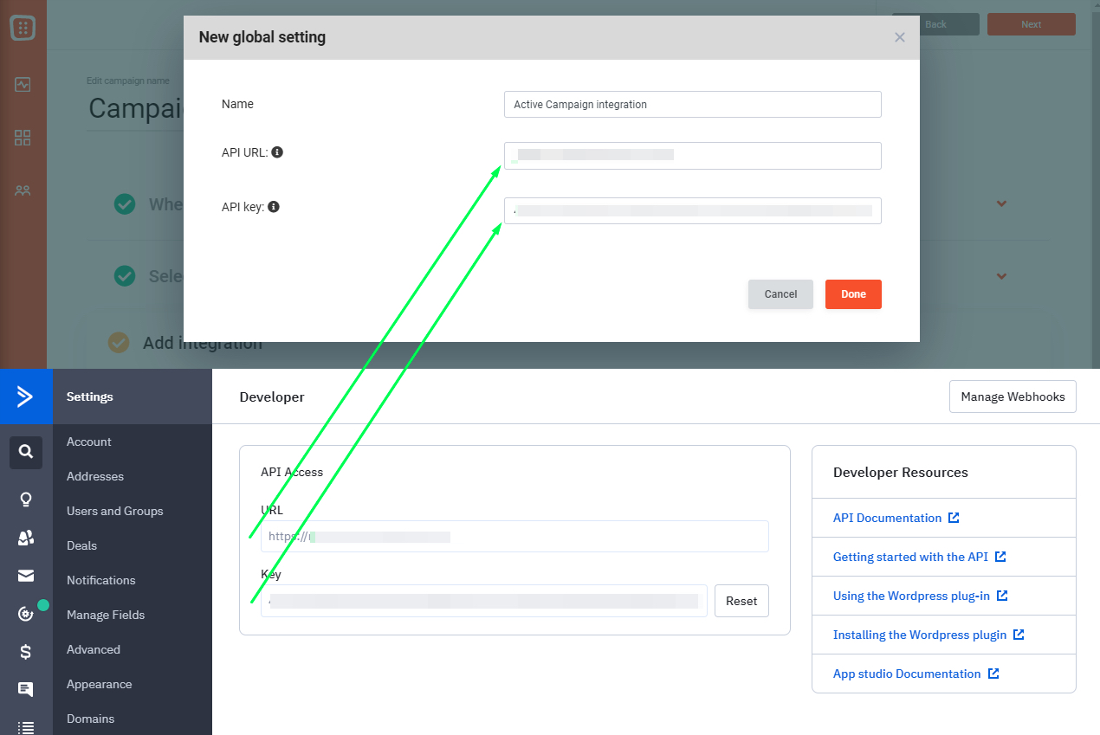Image resolution: width=1100 pixels, height=735 pixels.
Task: Open search in ActiveCampaign sidebar
Action: point(26,452)
